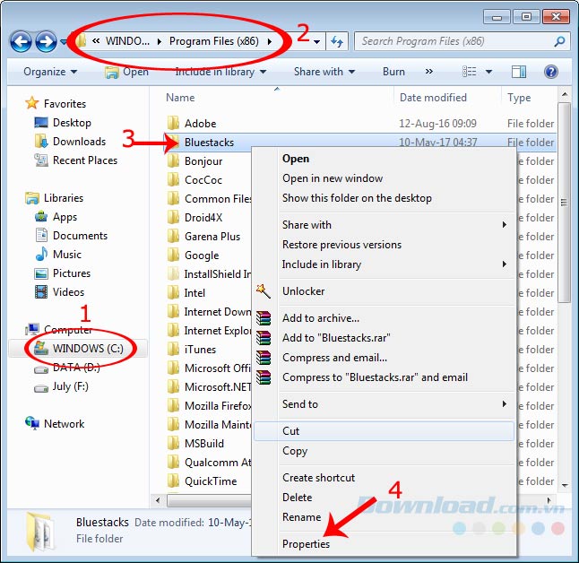Select DATA (D:) drive

[x=76, y=368]
